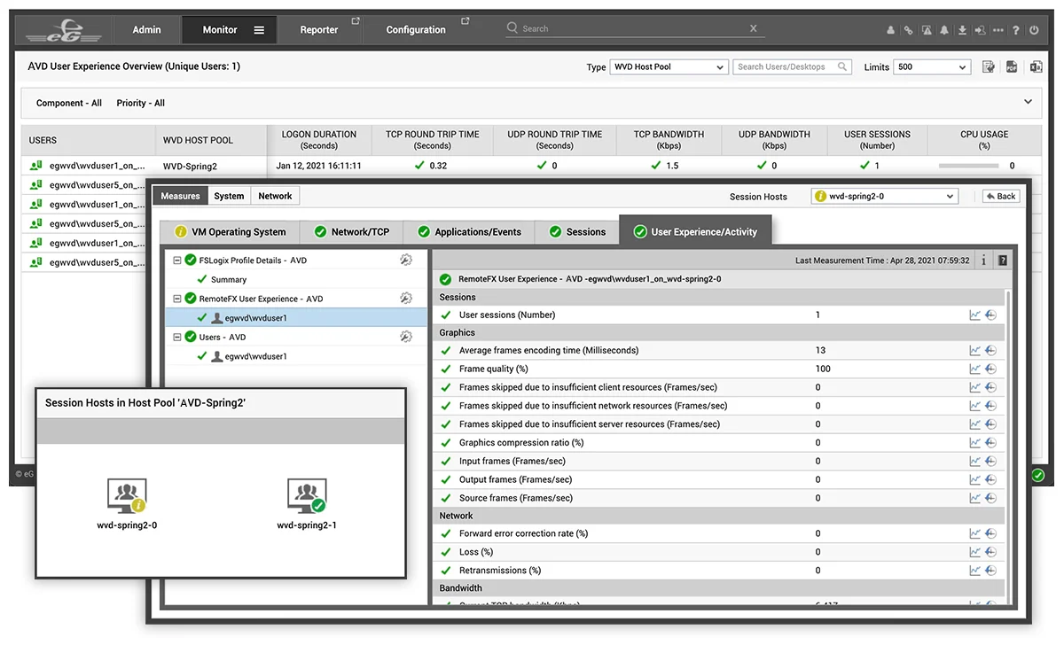Click the notification bell icon

pos(944,30)
